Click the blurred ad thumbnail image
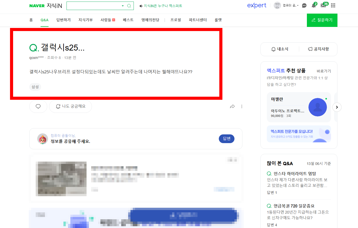Image resolution: width=358 pixels, height=228 pixels. point(61,179)
